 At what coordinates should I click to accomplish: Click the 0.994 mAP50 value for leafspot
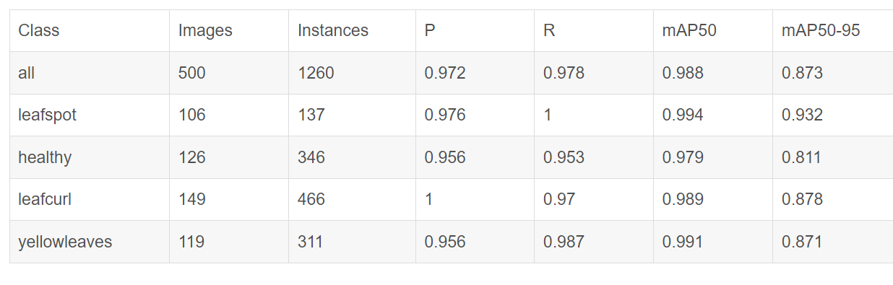[x=713, y=115]
